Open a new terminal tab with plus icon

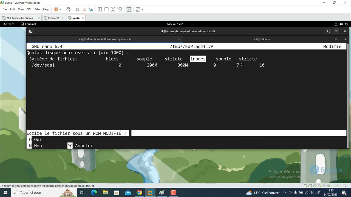pos(31,31)
